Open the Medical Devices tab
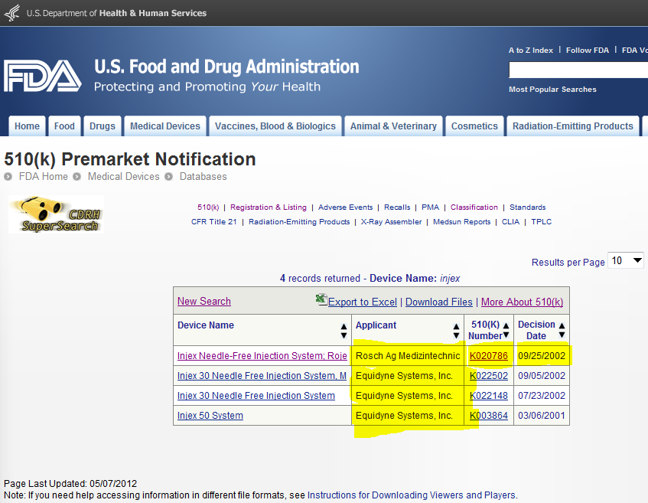Viewport: 648px width, 503px height. [165, 126]
